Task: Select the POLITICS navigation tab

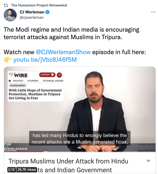Action: pos(18,81)
